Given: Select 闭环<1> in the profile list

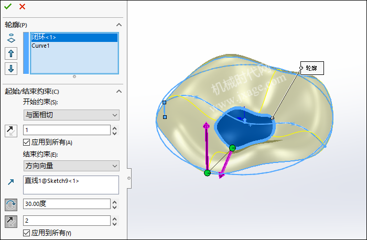Looking at the screenshot, I should pos(74,37).
